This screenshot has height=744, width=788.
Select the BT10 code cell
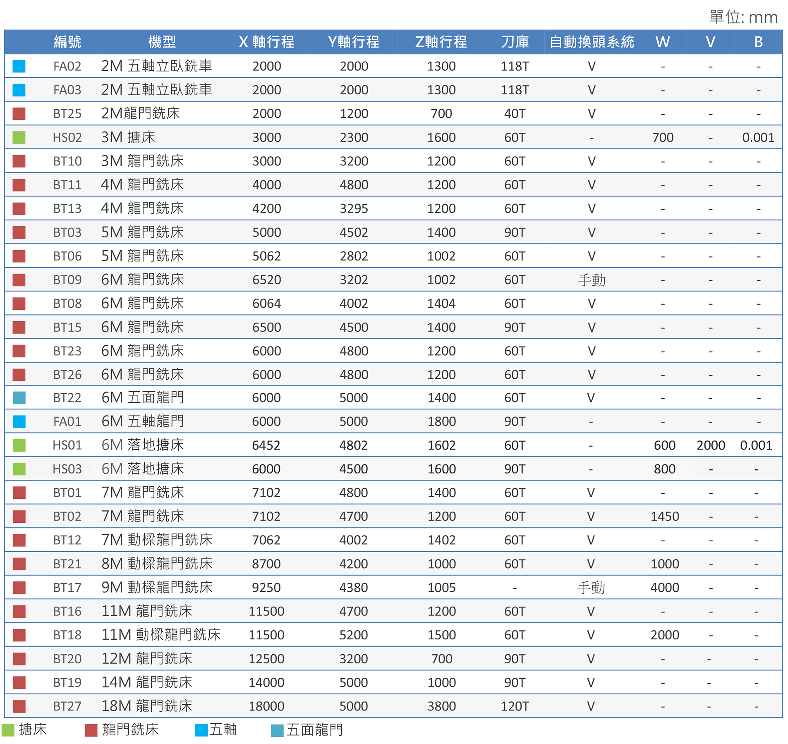pos(67,161)
